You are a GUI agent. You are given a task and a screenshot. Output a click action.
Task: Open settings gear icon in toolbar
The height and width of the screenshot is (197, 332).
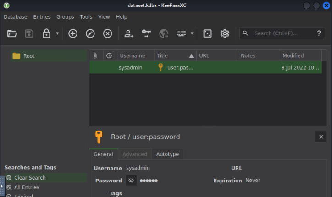(225, 33)
